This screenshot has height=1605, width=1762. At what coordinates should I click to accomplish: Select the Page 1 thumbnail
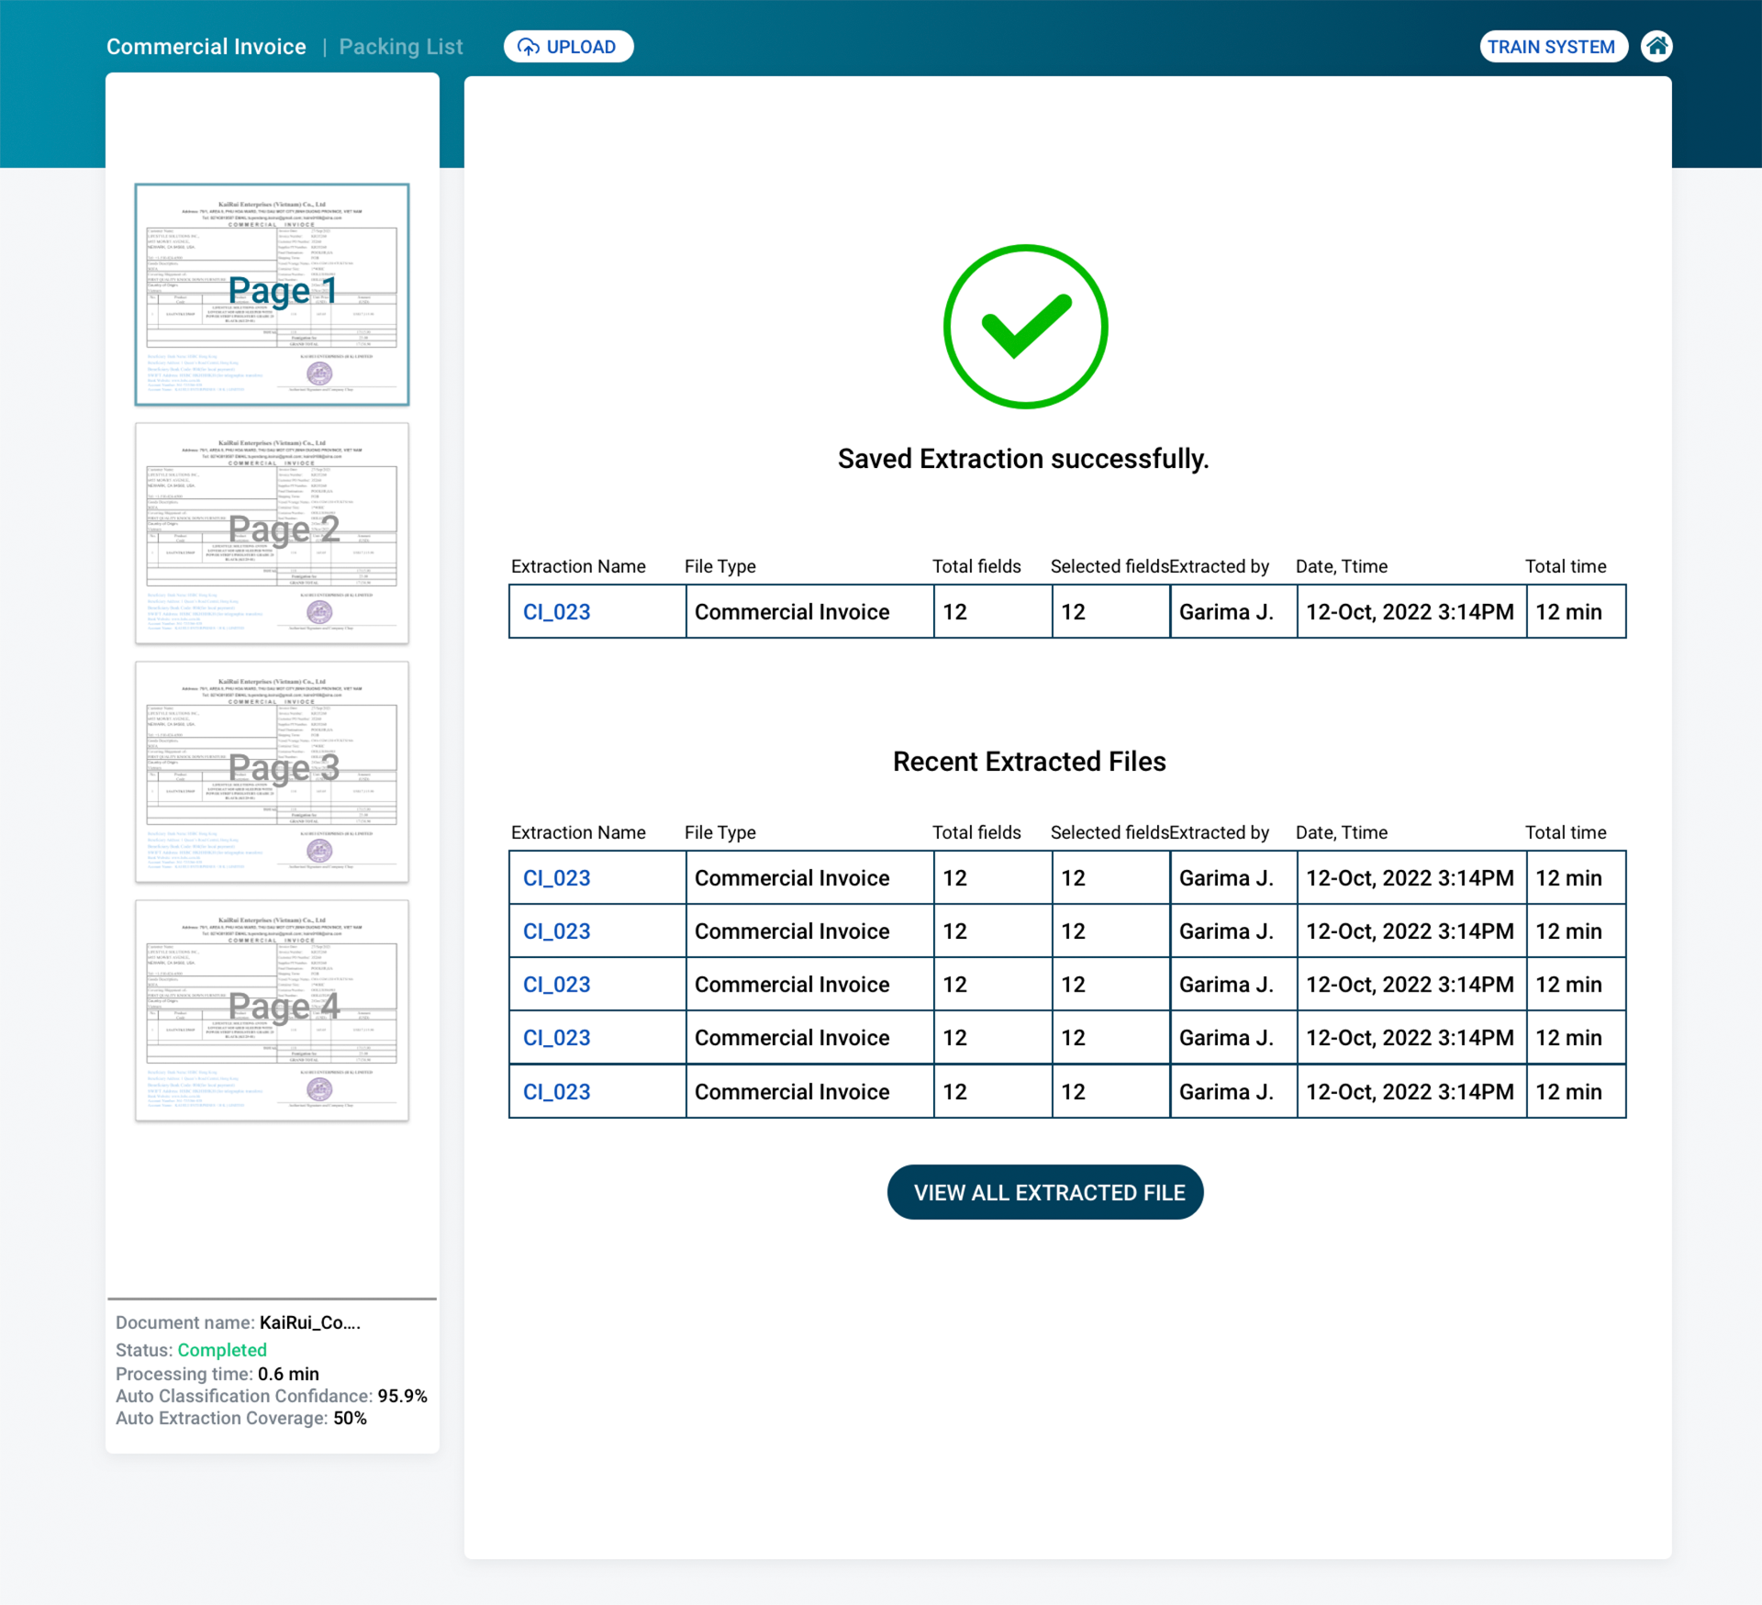[272, 294]
